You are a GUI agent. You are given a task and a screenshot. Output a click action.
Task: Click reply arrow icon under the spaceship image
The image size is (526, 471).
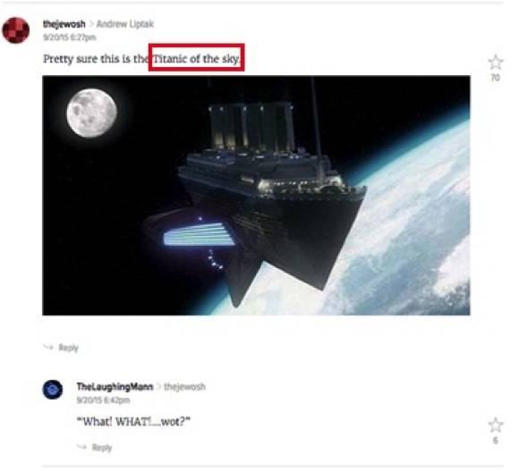click(48, 347)
